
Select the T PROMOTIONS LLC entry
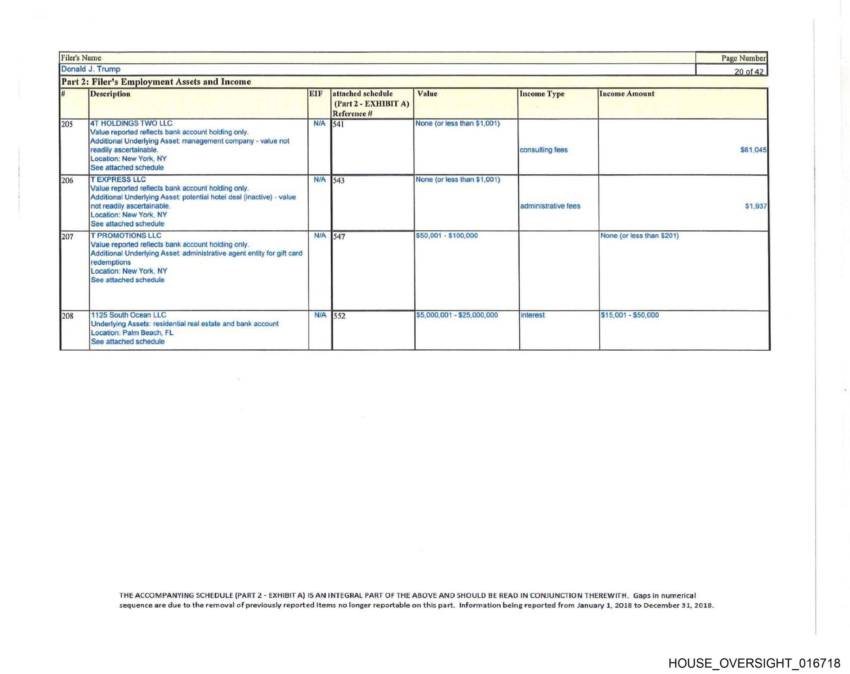[x=126, y=236]
